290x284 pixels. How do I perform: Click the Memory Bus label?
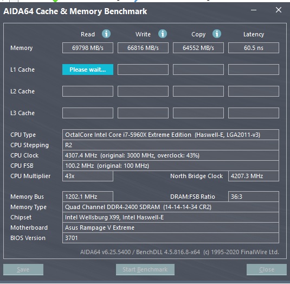[x=27, y=197]
